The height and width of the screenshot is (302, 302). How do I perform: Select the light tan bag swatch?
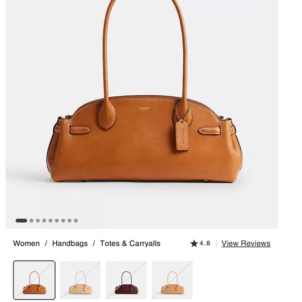[x=172, y=280]
